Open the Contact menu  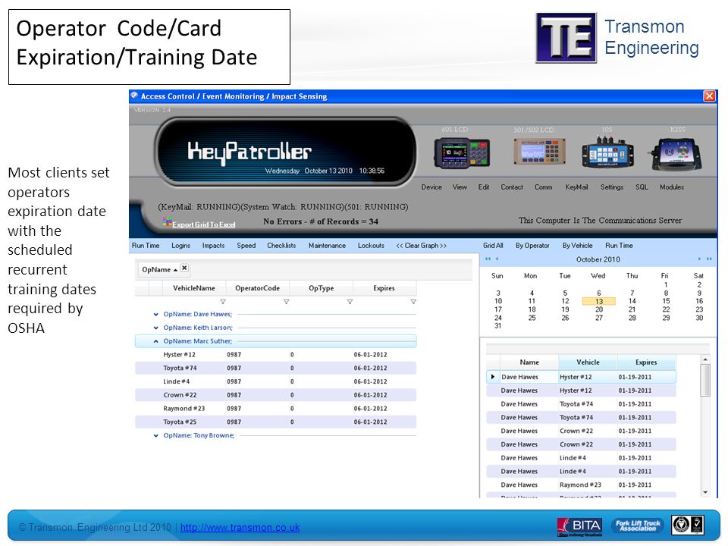click(x=512, y=187)
